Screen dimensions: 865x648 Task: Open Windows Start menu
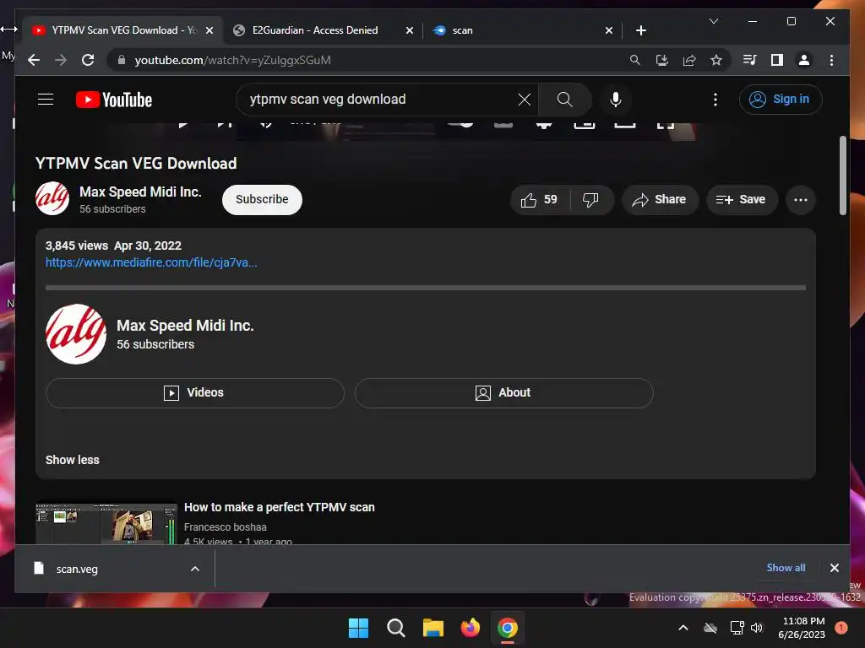pos(358,628)
